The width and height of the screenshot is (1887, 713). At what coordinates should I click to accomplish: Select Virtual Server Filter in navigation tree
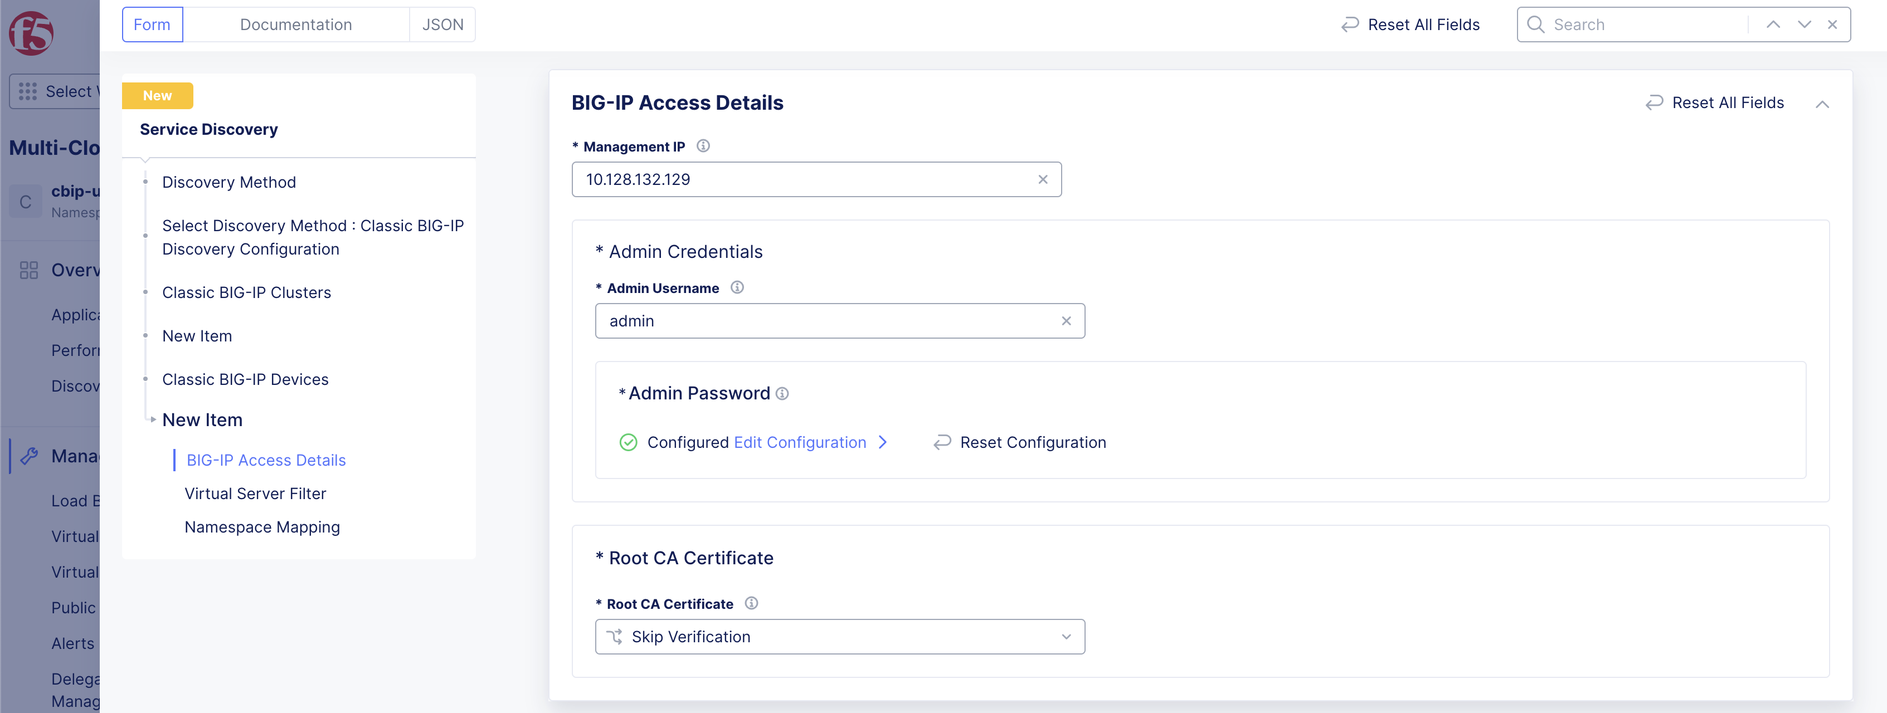click(255, 494)
